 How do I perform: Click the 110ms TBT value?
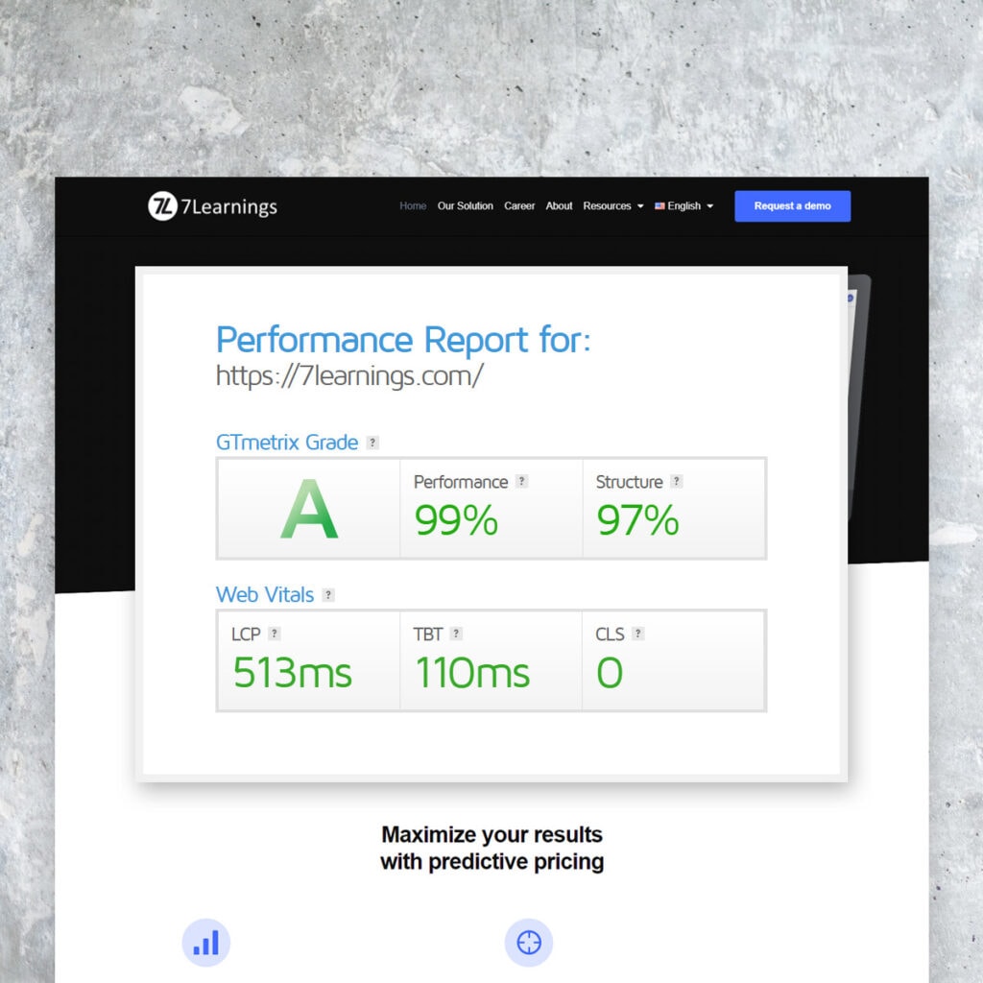pos(472,673)
